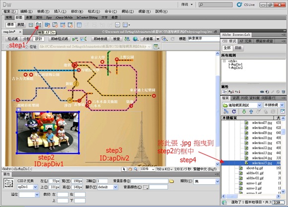Click the Refresh icon in Files panel
288x207 pixels.
(234, 111)
